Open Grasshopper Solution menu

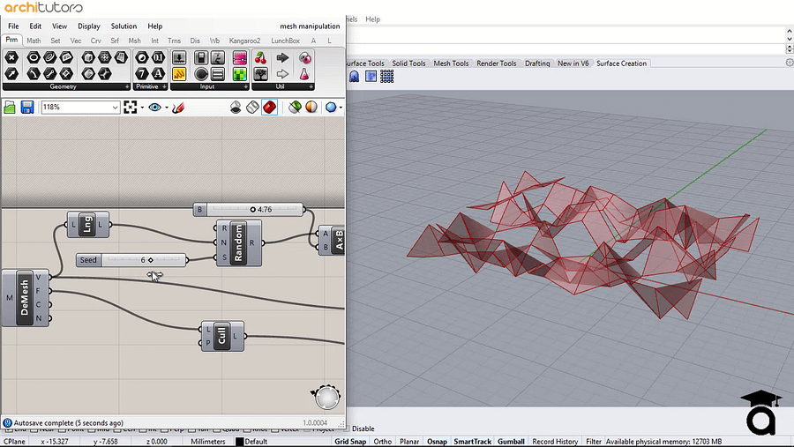pos(124,26)
